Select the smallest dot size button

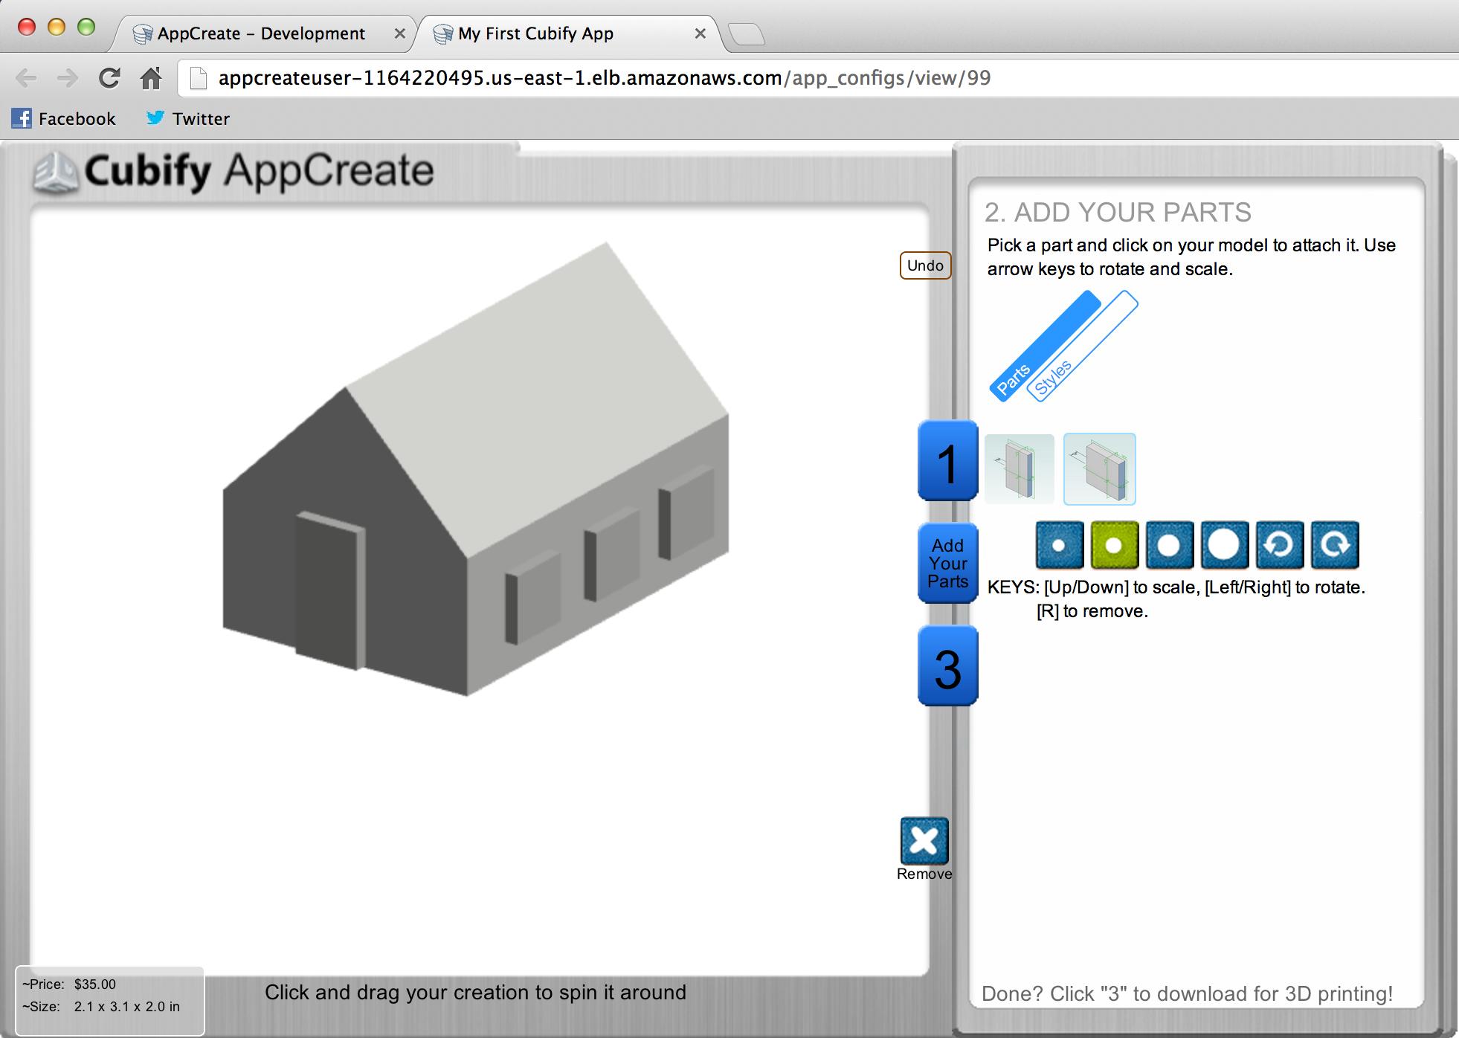[1059, 545]
